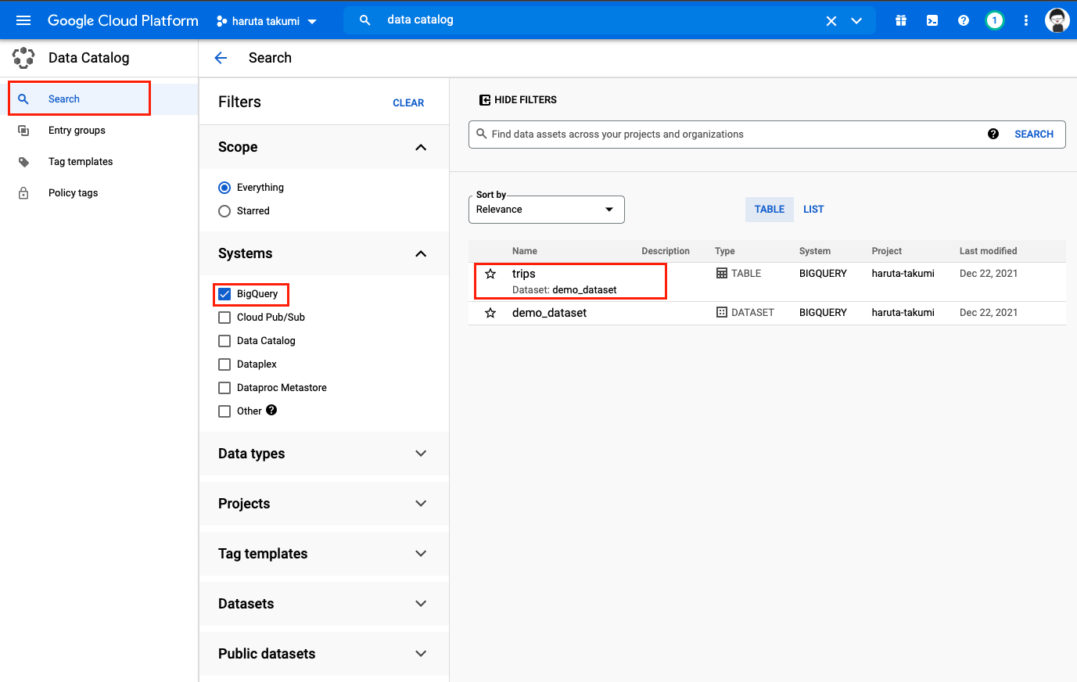Open the Google Cloud products grid icon

tap(900, 20)
